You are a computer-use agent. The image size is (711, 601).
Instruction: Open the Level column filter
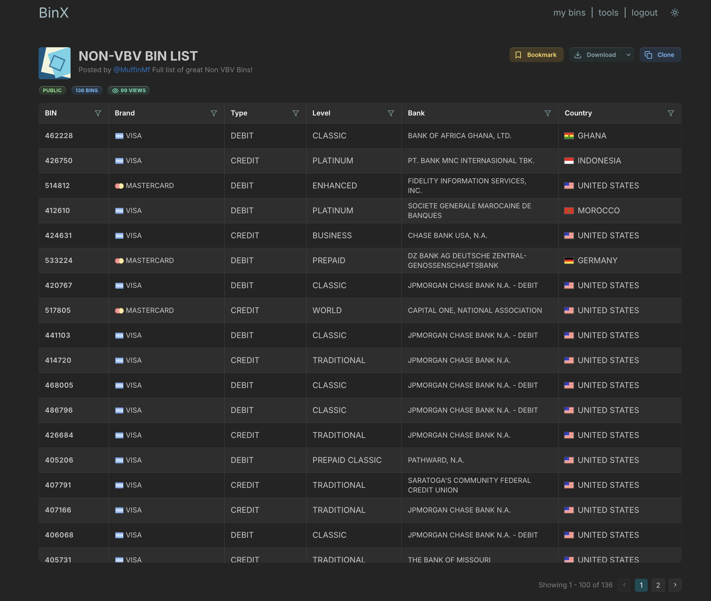click(391, 113)
